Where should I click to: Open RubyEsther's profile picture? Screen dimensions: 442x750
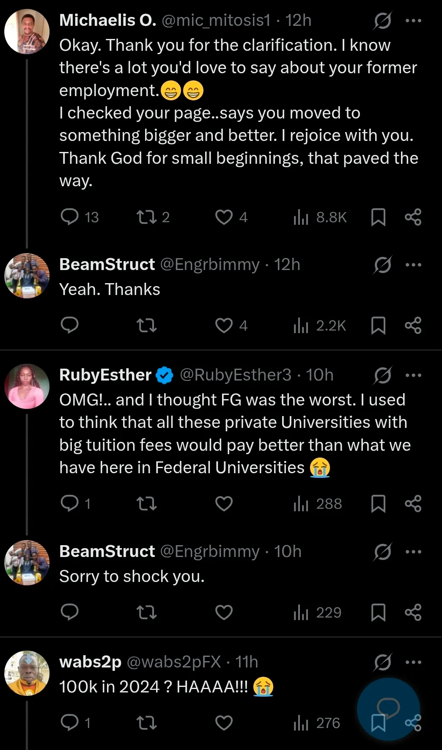point(27,386)
